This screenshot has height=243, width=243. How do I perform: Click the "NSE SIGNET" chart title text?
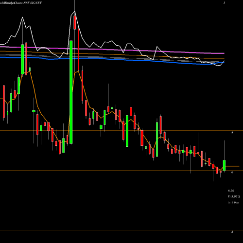point(33,3)
